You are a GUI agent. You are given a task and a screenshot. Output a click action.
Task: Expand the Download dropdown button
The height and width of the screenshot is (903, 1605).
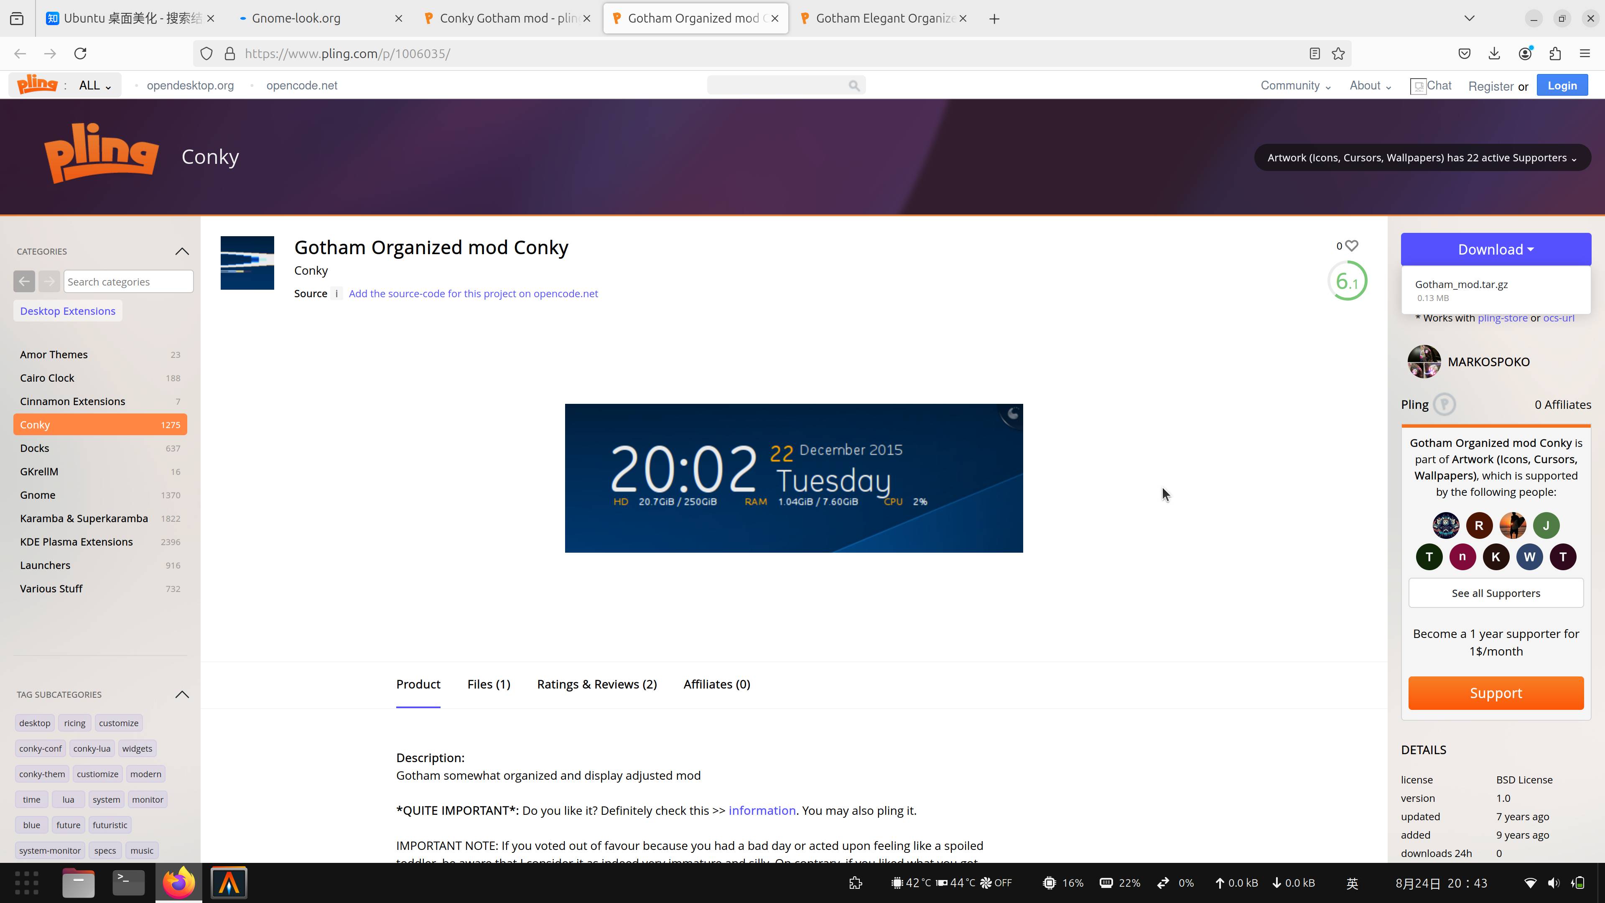coord(1495,249)
